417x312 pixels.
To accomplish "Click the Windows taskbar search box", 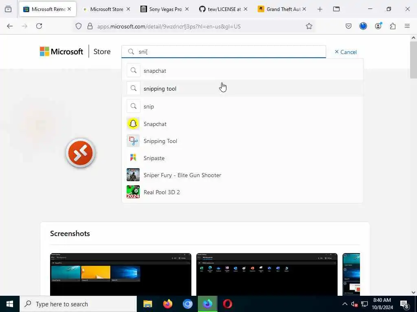I will [78, 304].
